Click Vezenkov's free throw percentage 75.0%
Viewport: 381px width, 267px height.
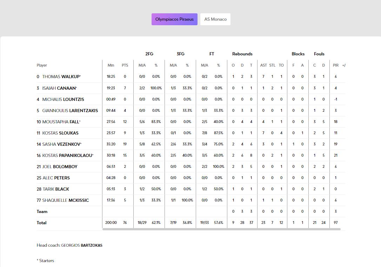point(219,144)
